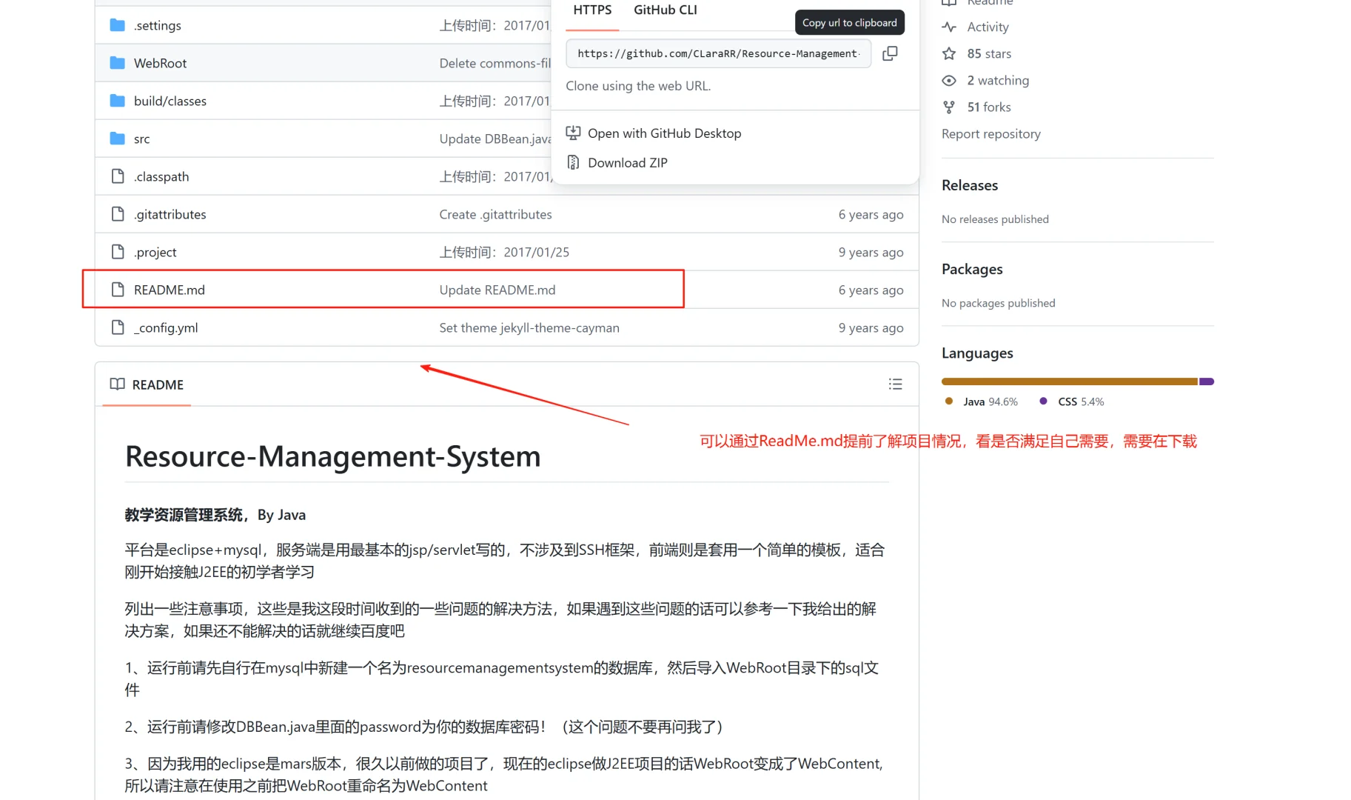Open the .settings folder
This screenshot has height=800, width=1351.
pos(158,24)
